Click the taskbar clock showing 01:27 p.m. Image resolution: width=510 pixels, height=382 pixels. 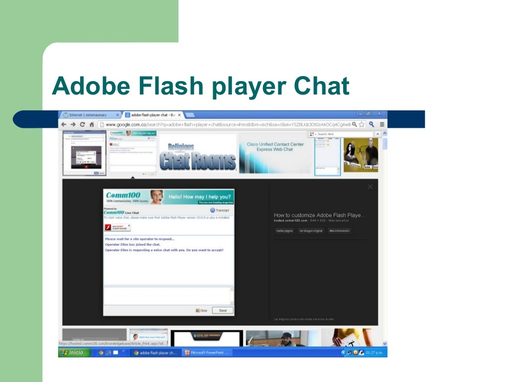point(375,353)
